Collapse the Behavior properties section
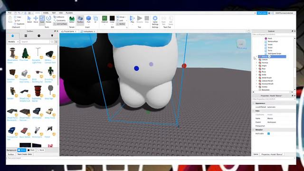Screen dimensions: 304x171 tap(254, 130)
